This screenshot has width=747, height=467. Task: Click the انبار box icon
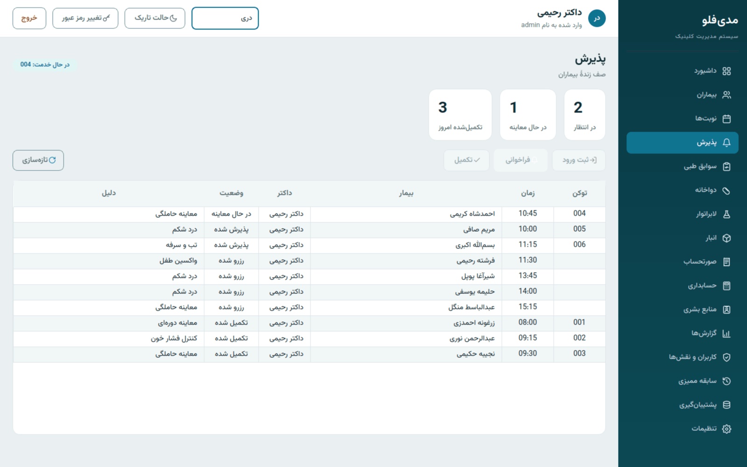[x=726, y=238]
